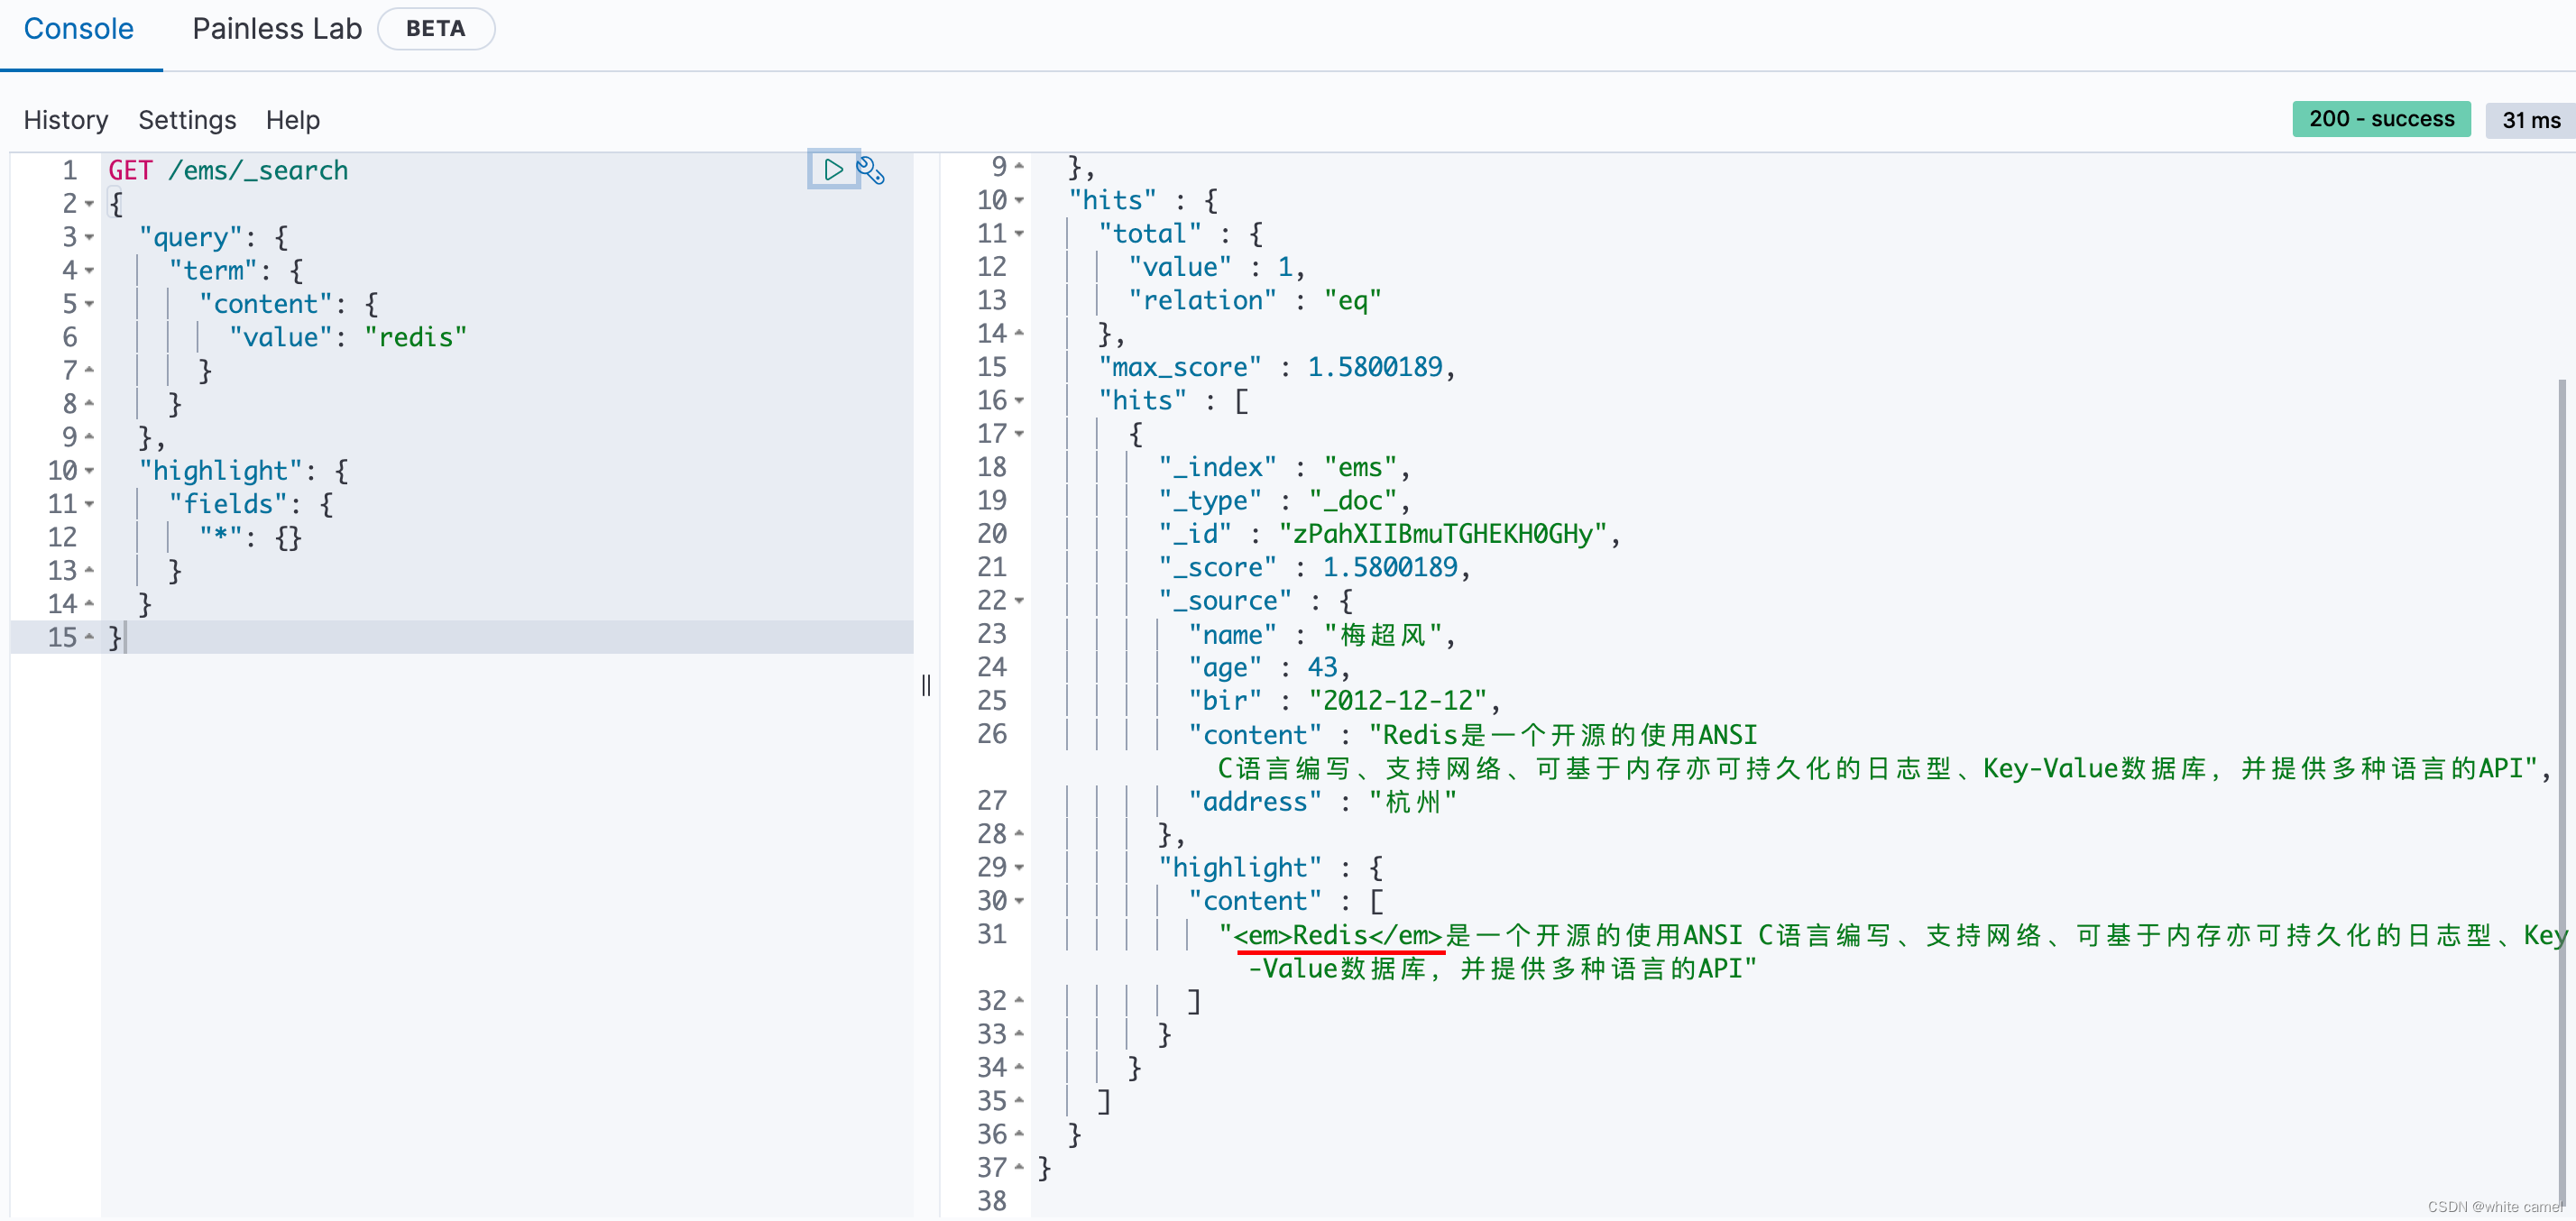Click the panel resize handle between editors
The width and height of the screenshot is (2576, 1221).
click(926, 685)
